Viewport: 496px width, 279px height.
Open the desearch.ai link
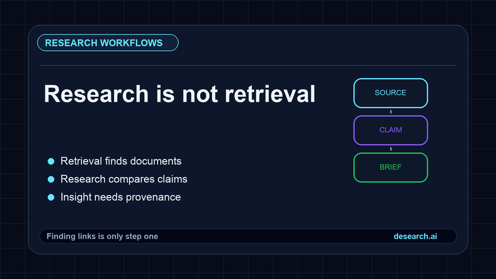coord(415,236)
